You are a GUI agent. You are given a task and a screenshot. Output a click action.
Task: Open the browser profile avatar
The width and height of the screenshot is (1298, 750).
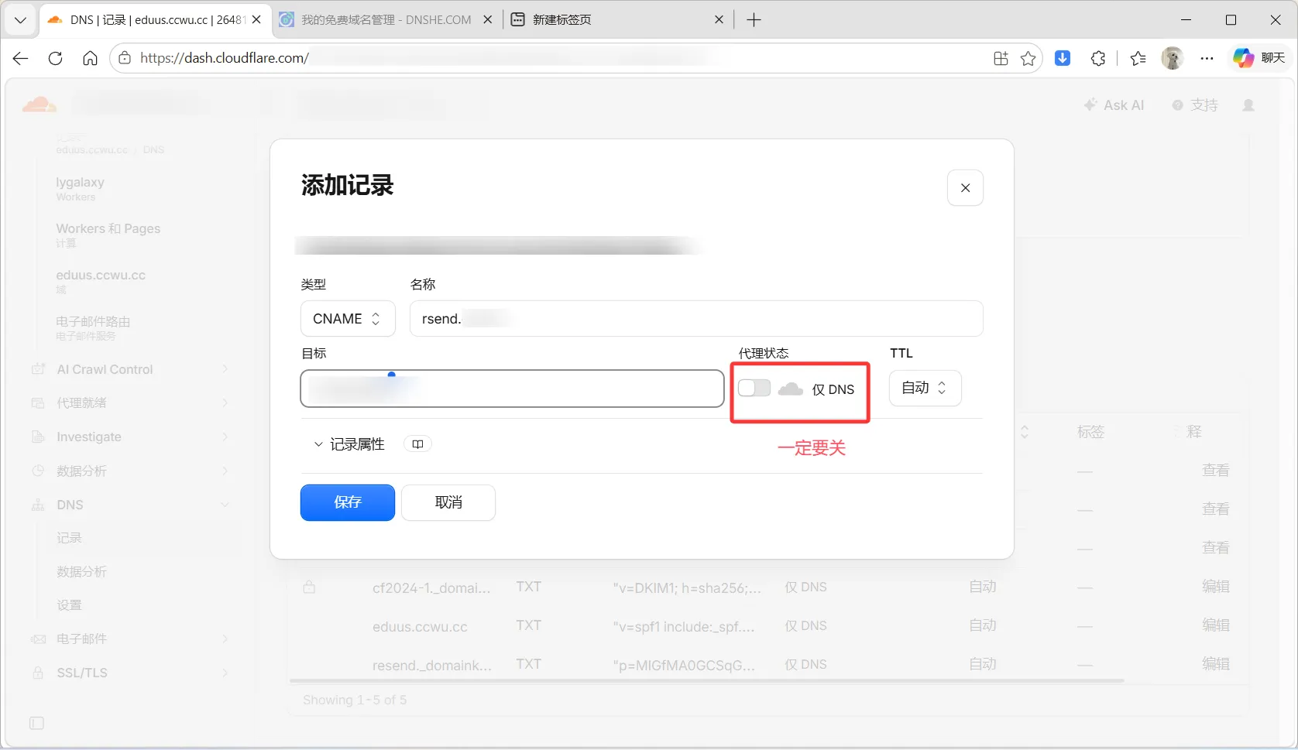click(1173, 58)
